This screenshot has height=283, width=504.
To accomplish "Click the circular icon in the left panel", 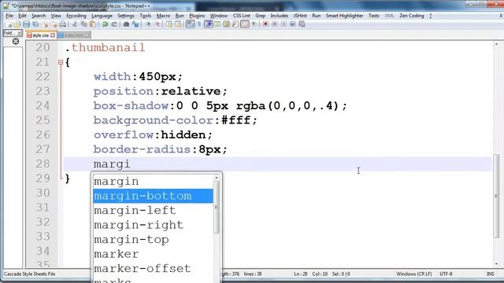I will [x=16, y=42].
